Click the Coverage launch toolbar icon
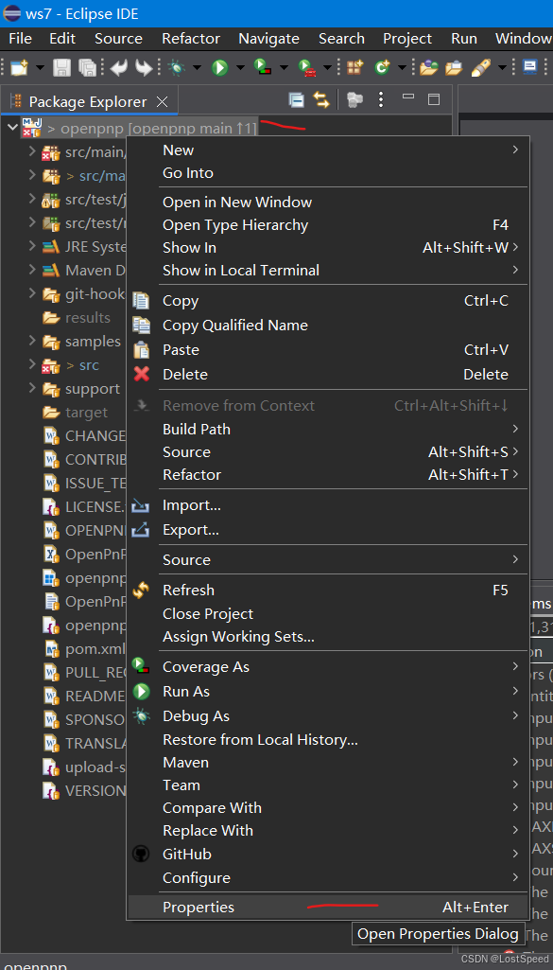553x970 pixels. coord(262,67)
